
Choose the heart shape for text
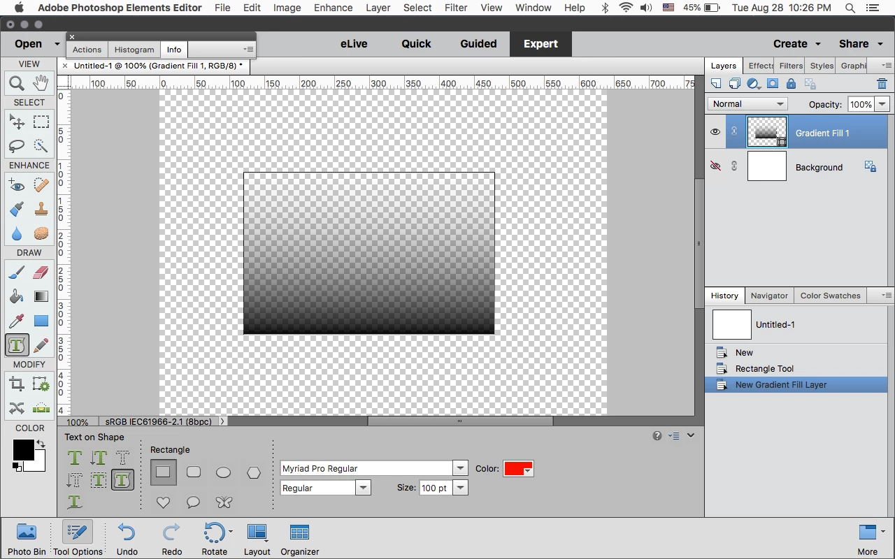tap(163, 502)
